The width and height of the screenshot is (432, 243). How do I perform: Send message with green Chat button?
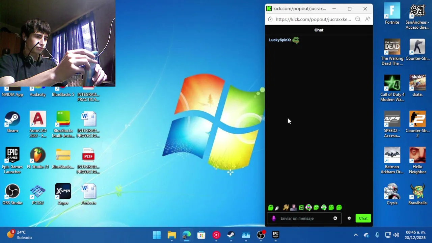[x=363, y=218]
